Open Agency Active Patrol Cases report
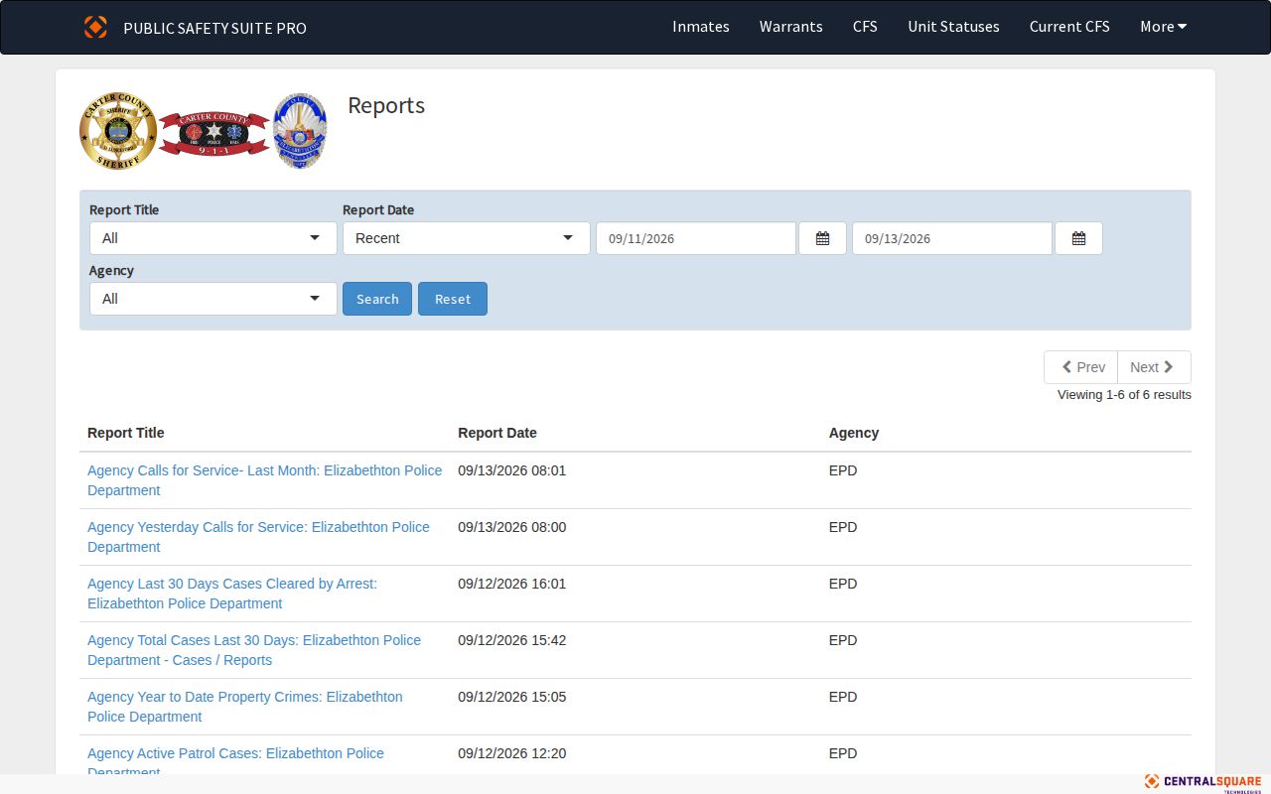 (x=235, y=760)
